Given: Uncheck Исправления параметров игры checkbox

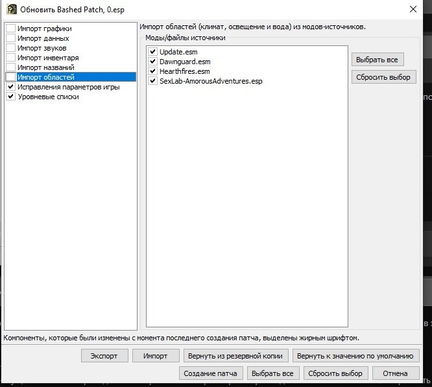Looking at the screenshot, I should (x=11, y=87).
